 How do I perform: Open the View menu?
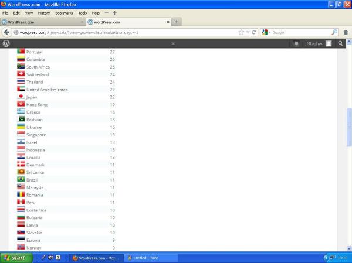pyautogui.click(x=29, y=13)
